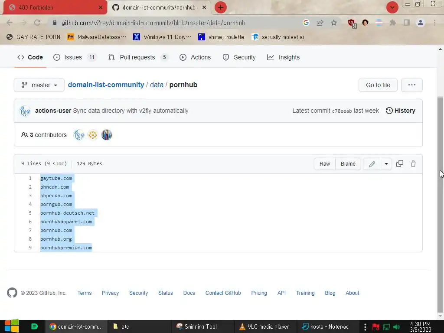Open the three-dot more options button
444x333 pixels.
(x=412, y=85)
